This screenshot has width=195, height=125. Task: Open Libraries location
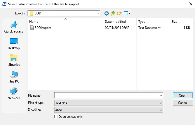(x=14, y=61)
